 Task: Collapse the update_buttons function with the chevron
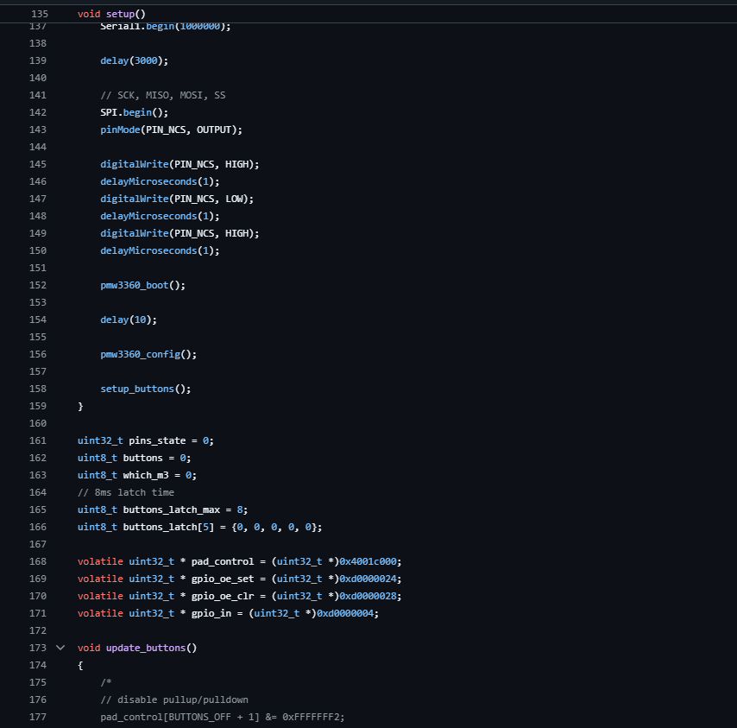tap(60, 648)
